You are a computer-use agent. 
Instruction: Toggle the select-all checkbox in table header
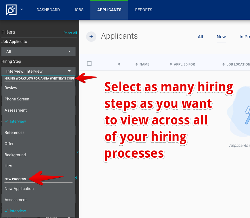click(89, 64)
